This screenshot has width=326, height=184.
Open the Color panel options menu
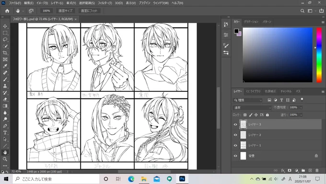point(323,22)
